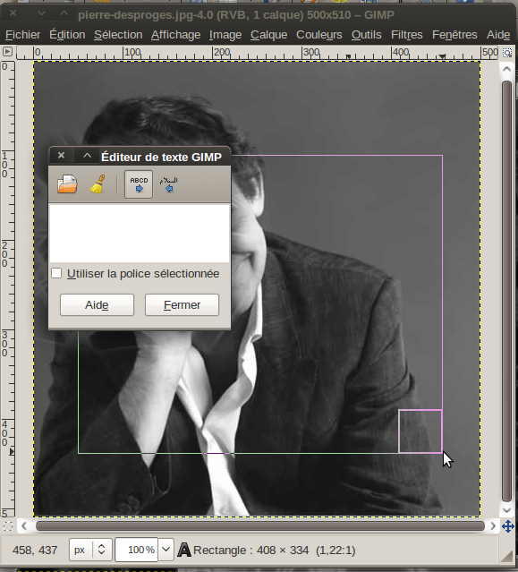Image resolution: width=518 pixels, height=572 pixels.
Task: Click the Aide button in text editor
Action: (x=97, y=304)
